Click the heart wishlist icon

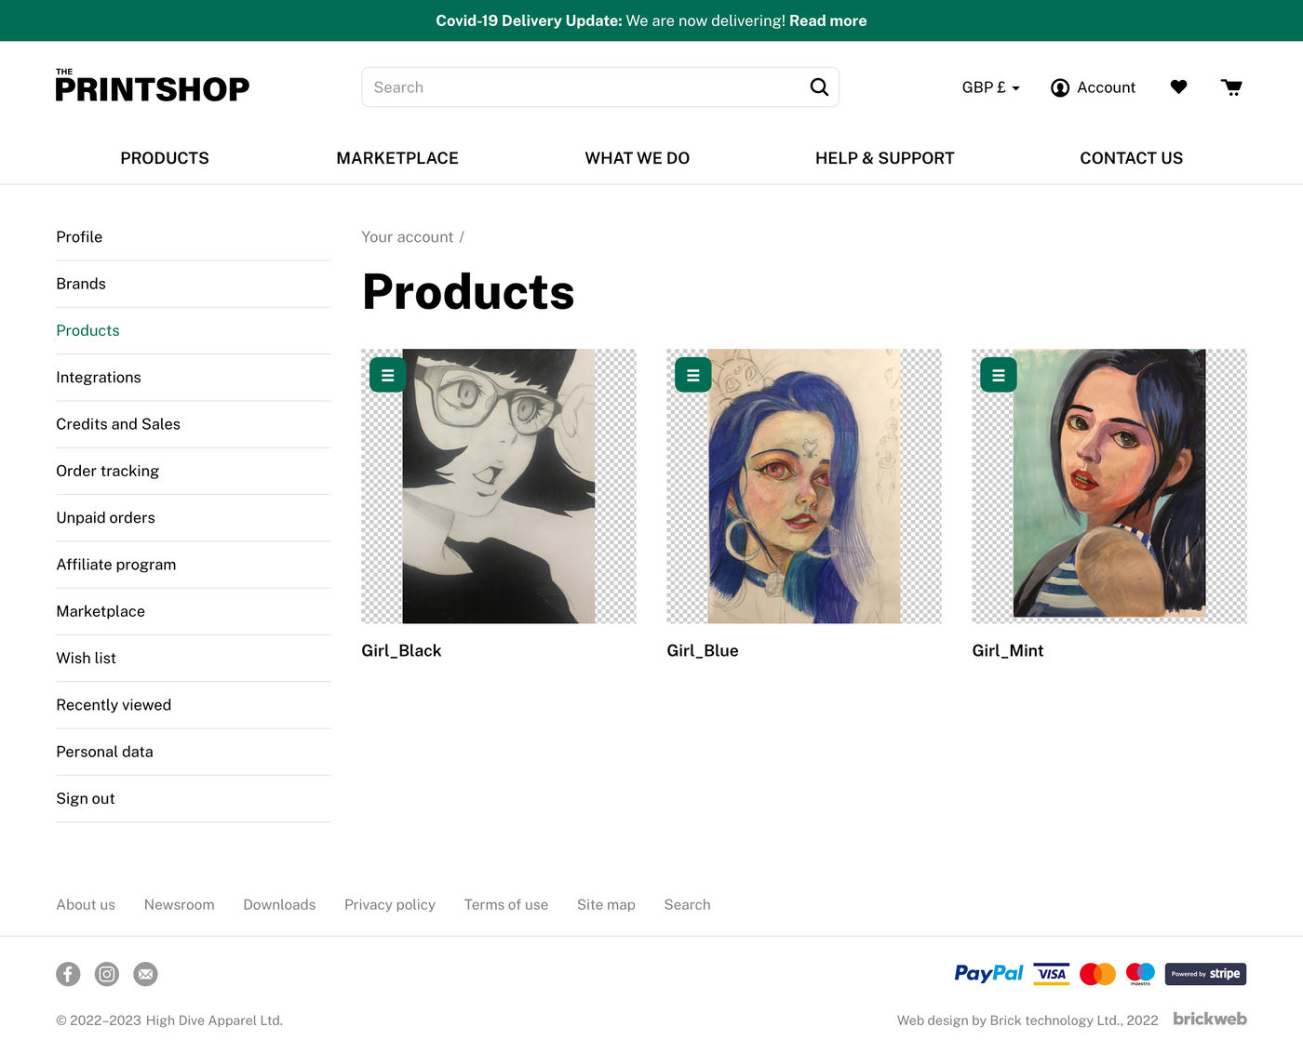click(1178, 87)
